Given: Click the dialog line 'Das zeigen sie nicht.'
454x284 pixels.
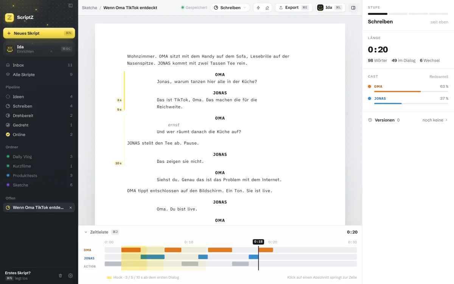Looking at the screenshot, I should click(x=180, y=161).
